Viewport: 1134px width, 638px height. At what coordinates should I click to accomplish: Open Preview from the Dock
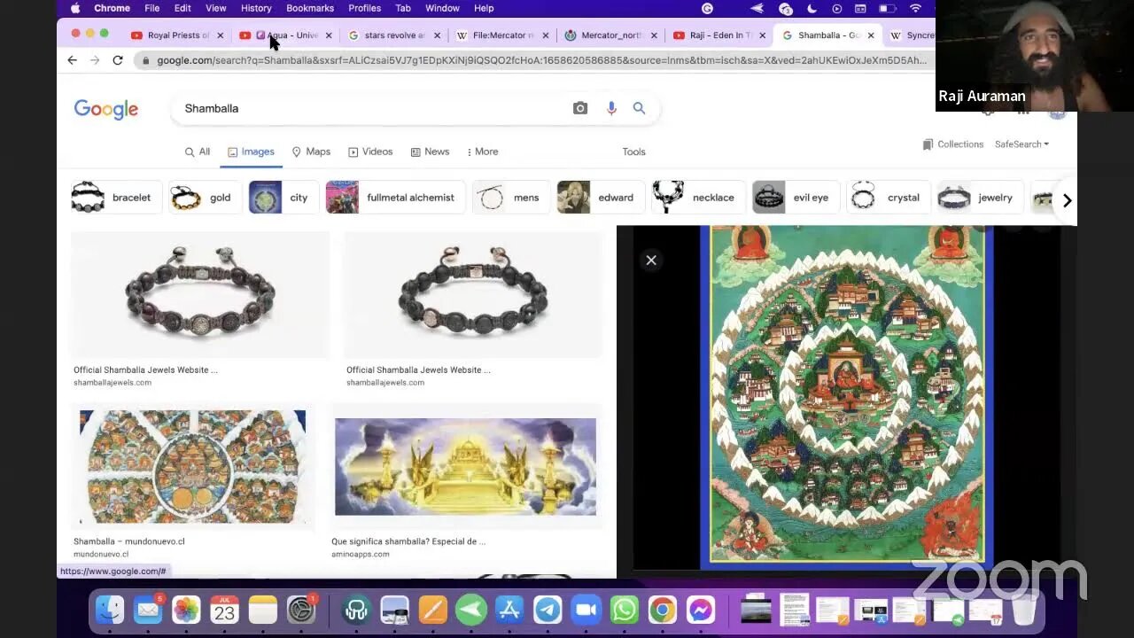tap(394, 610)
